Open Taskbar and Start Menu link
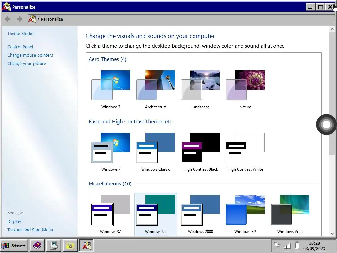The height and width of the screenshot is (253, 337). pyautogui.click(x=30, y=230)
